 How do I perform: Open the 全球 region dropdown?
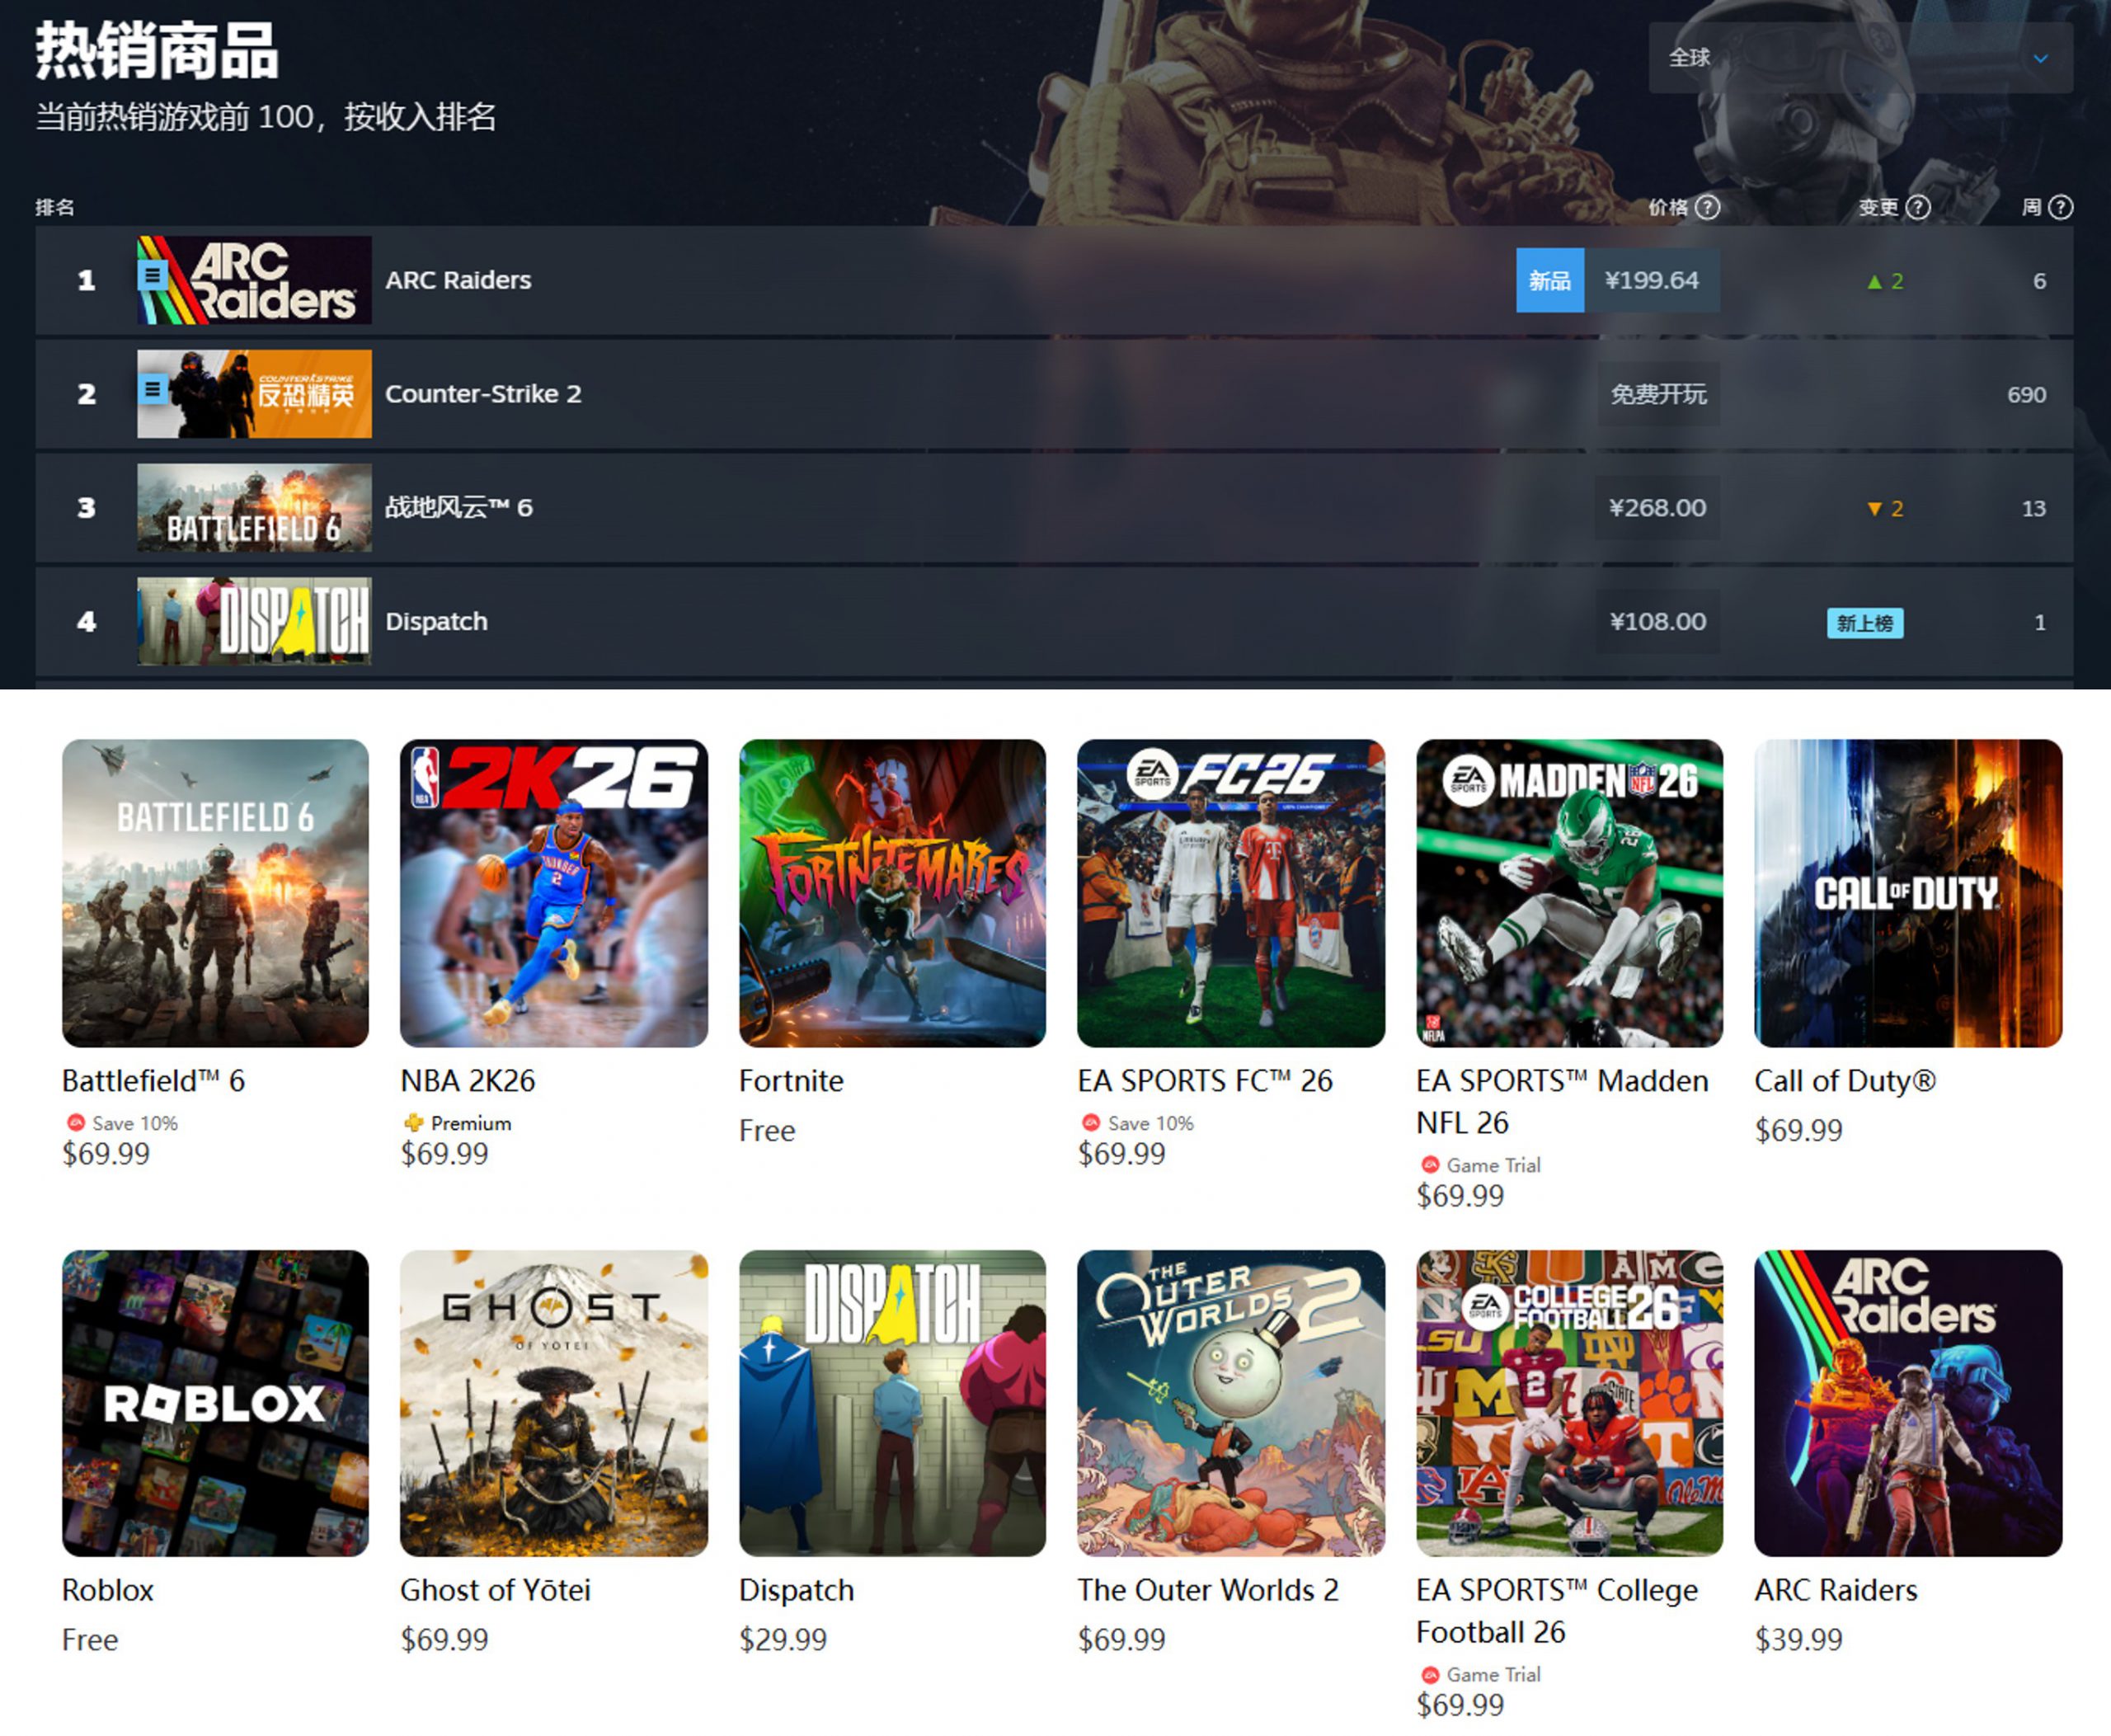1860,58
